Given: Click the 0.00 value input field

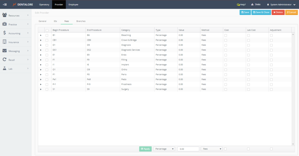Looking at the screenshot, I should [188, 149].
